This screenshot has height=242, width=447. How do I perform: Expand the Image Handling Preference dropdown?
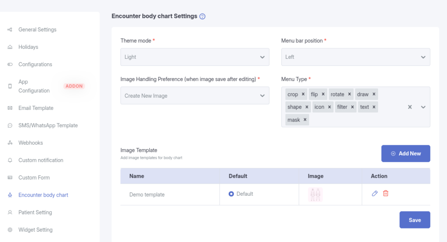(195, 95)
